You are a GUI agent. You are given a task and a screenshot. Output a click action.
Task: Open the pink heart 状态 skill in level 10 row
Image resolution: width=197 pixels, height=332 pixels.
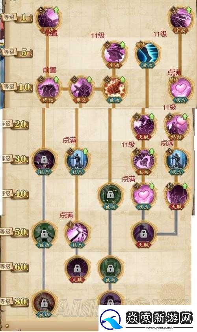[x=181, y=89]
